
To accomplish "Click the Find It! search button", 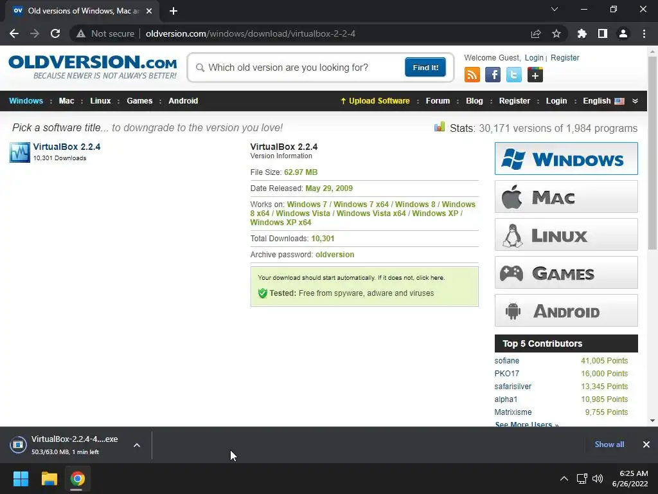I will click(x=425, y=67).
